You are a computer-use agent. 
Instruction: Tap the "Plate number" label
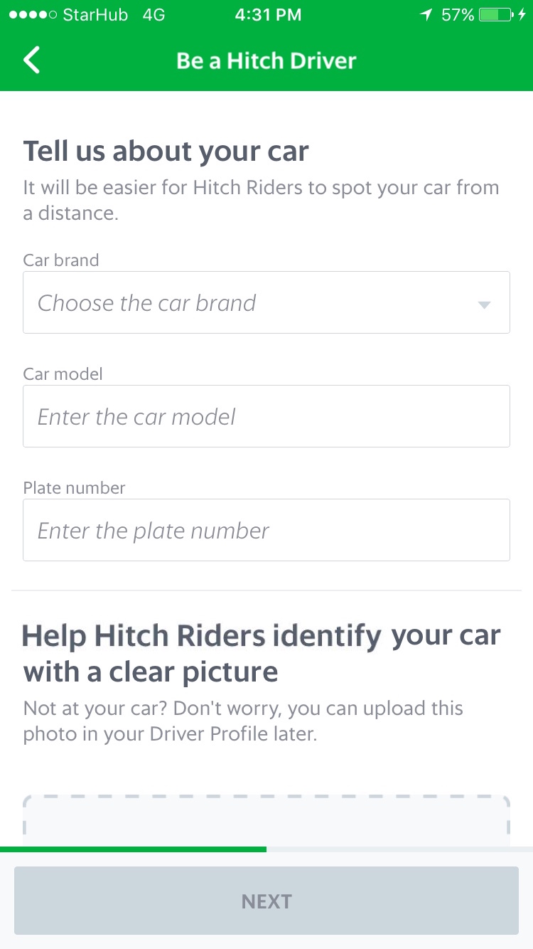click(x=74, y=487)
